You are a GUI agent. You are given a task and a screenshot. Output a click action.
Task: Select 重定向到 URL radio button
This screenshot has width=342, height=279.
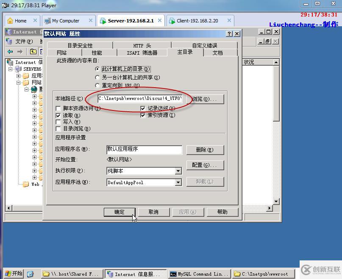click(x=97, y=85)
